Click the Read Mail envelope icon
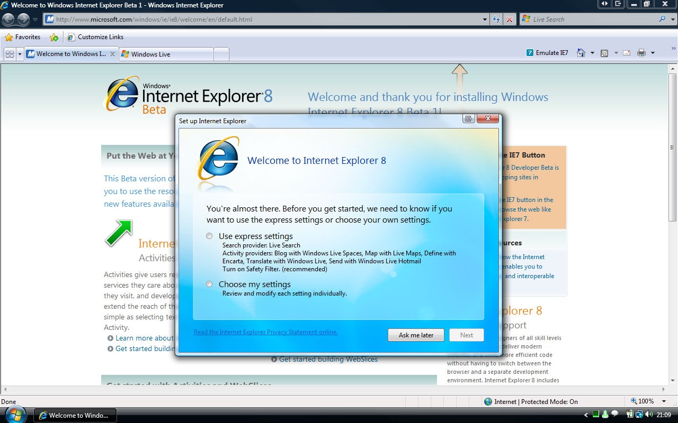The width and height of the screenshot is (678, 423). [x=627, y=53]
